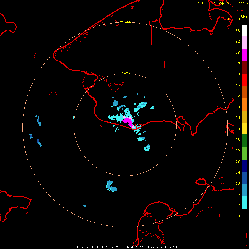Click the 34 legend scale label
This screenshot has height=249, width=249.
[238, 118]
